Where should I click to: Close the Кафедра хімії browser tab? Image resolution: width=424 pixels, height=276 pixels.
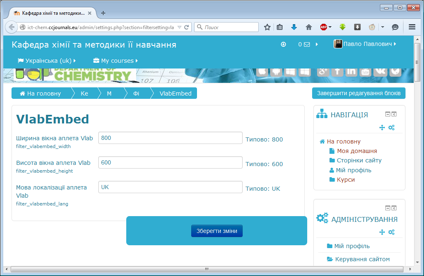click(90, 13)
